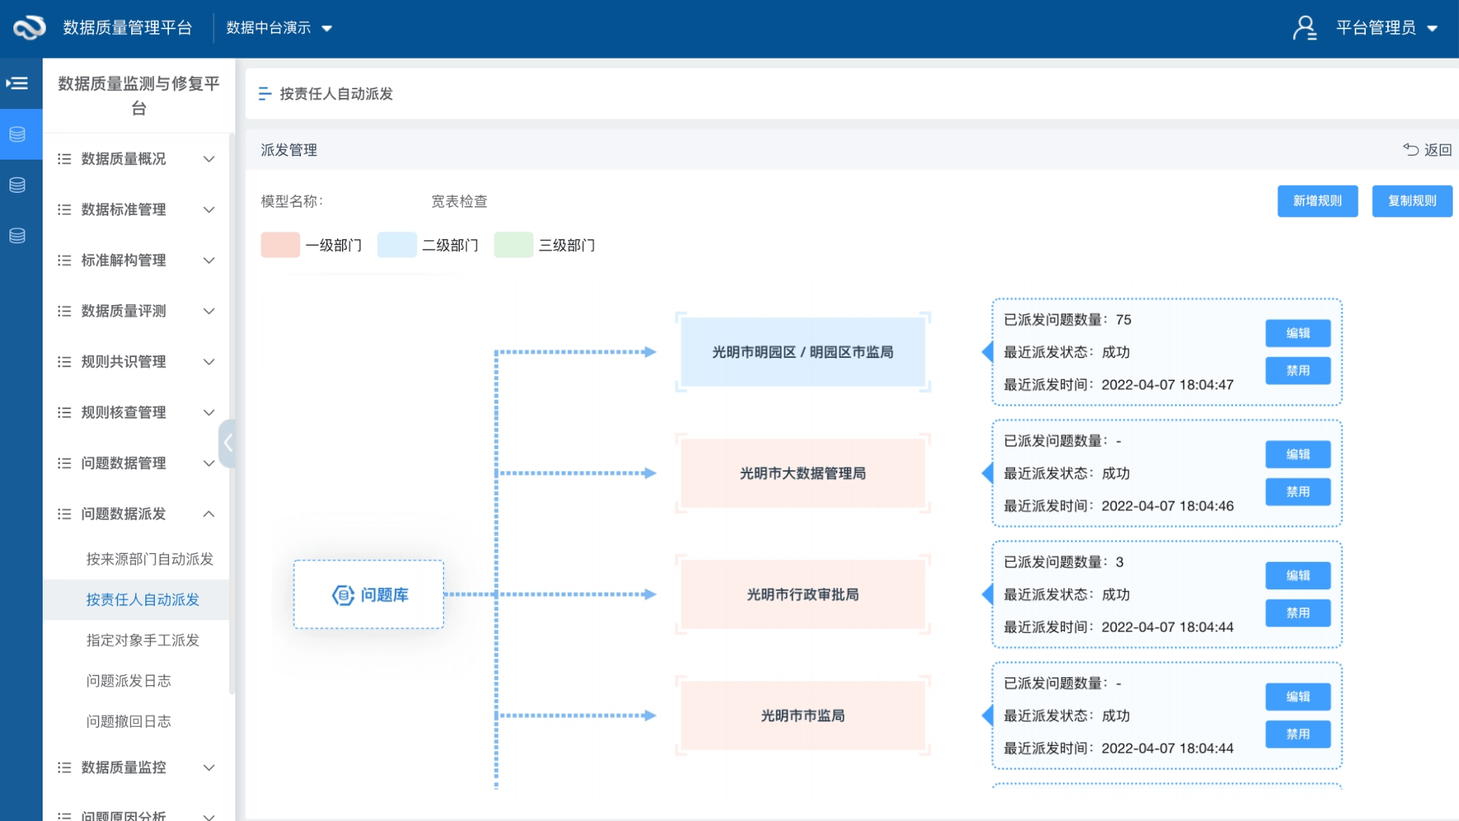The width and height of the screenshot is (1459, 821).
Task: Click the 复制规则 button
Action: tap(1412, 201)
